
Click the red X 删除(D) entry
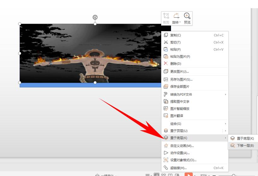click(195, 64)
